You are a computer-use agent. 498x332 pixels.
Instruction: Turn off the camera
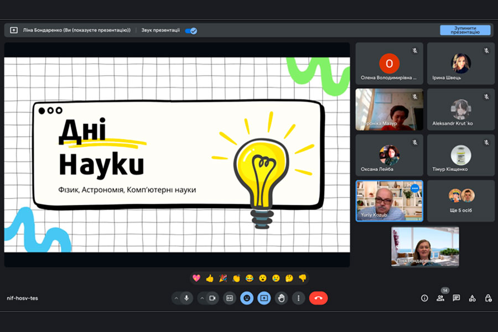(212, 298)
